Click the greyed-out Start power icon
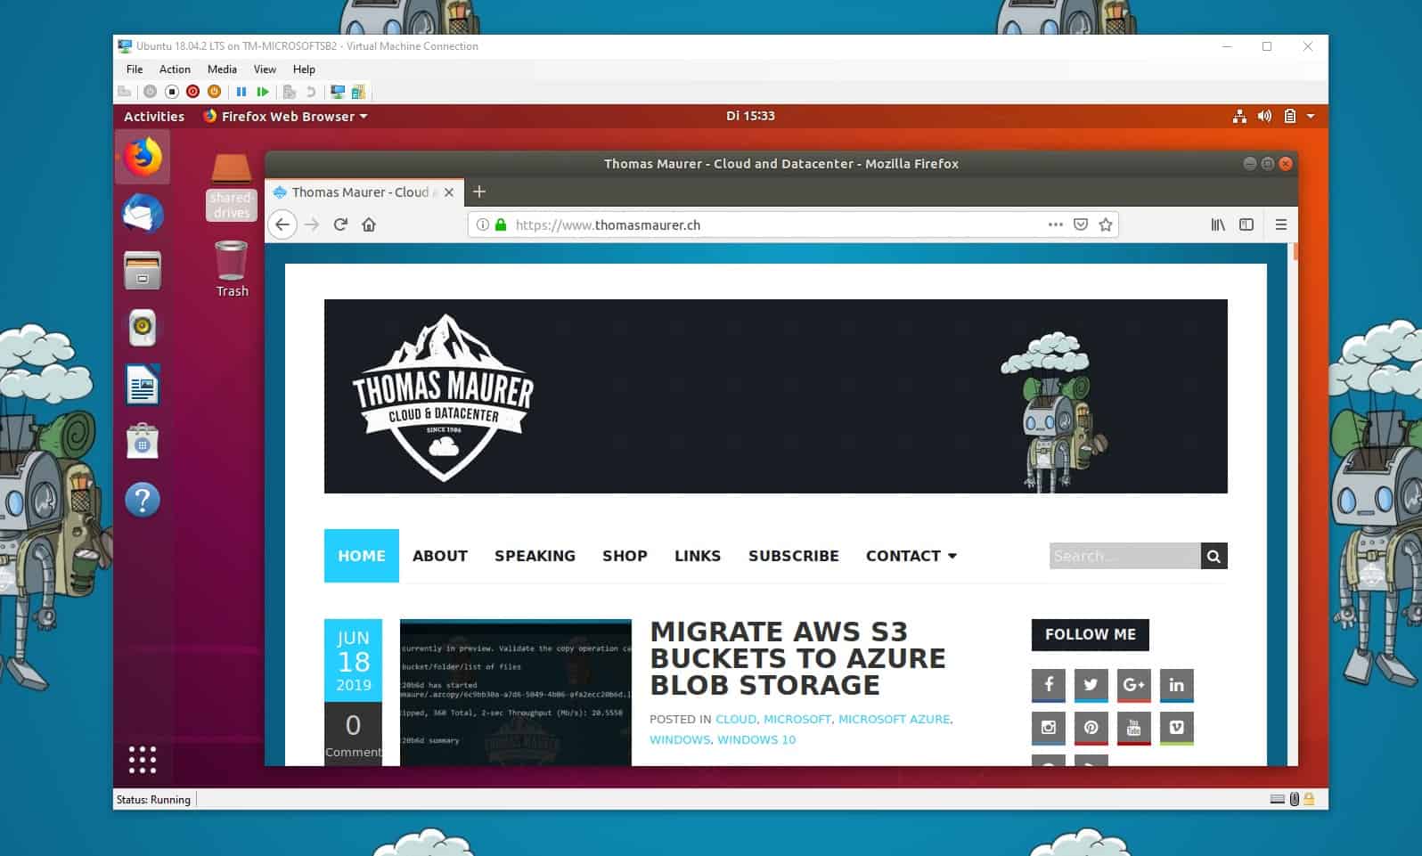 [150, 92]
